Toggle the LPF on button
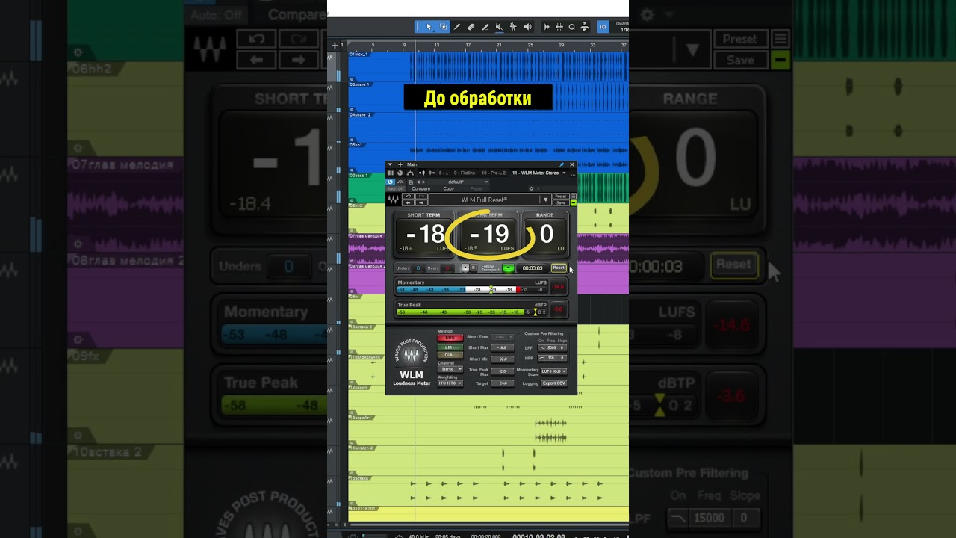This screenshot has width=956, height=538. pos(541,347)
